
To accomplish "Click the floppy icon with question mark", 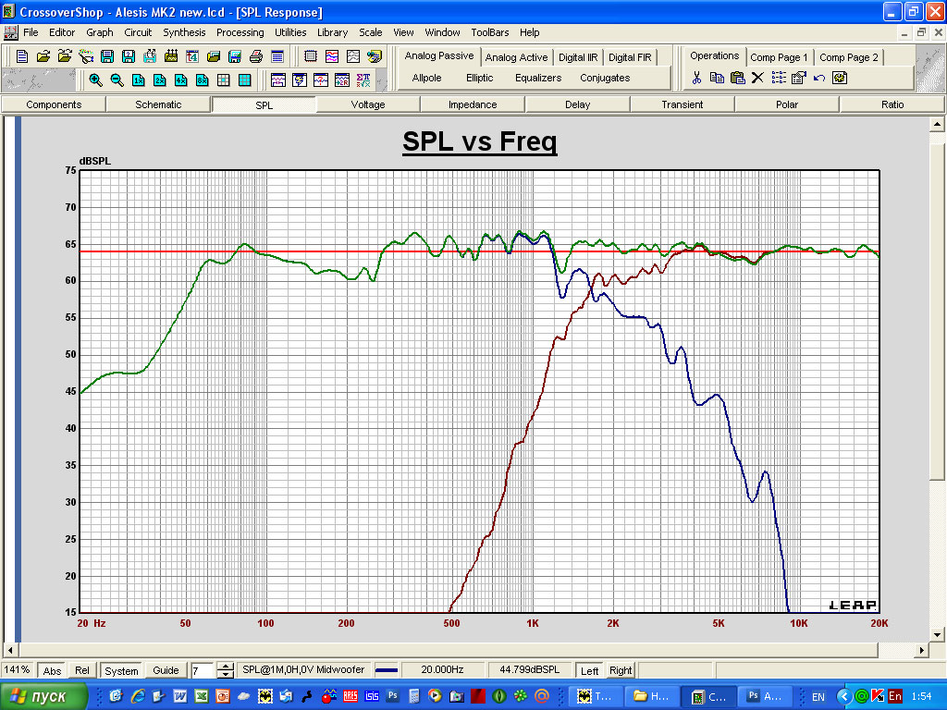I will (129, 56).
